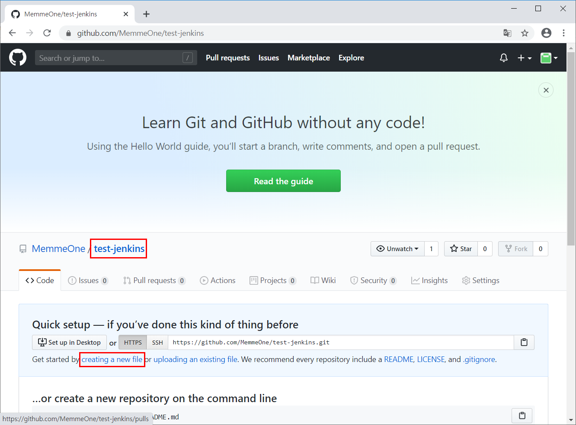Expand the plus create-new menu

click(525, 58)
